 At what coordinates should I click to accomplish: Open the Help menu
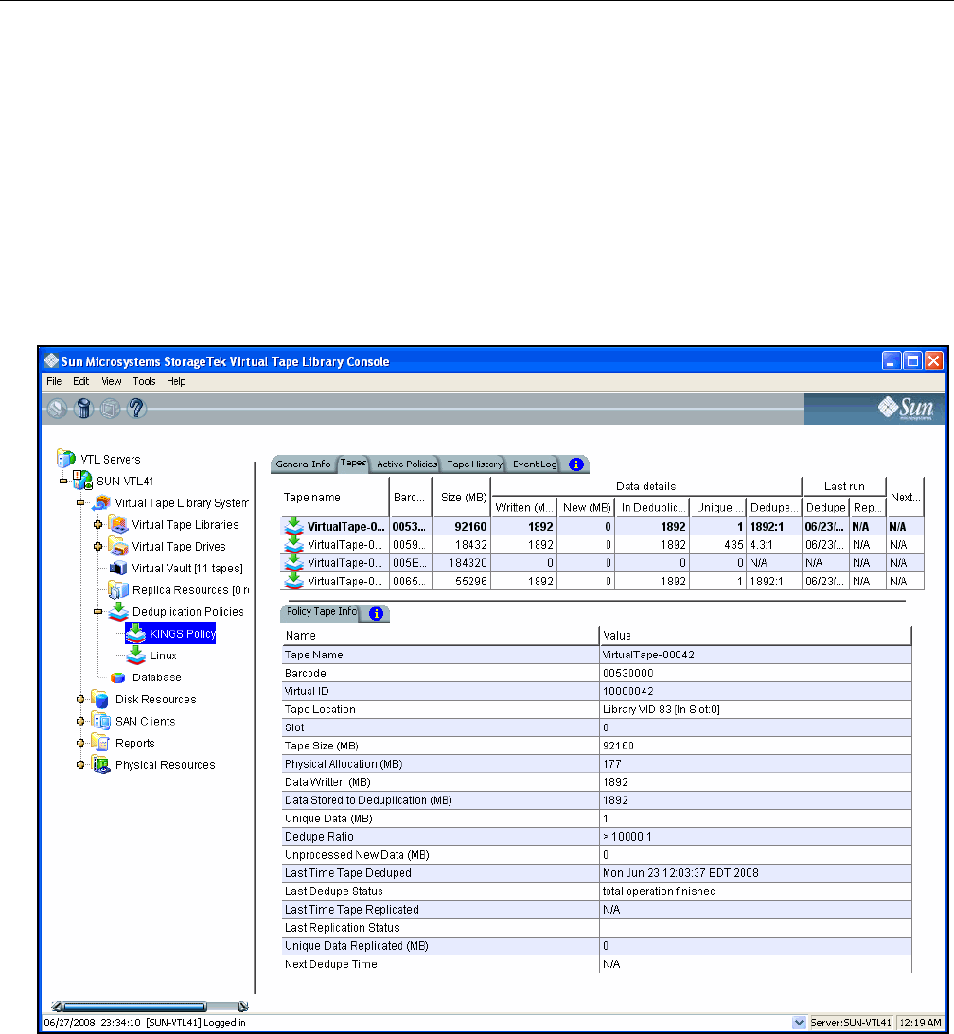coord(176,381)
